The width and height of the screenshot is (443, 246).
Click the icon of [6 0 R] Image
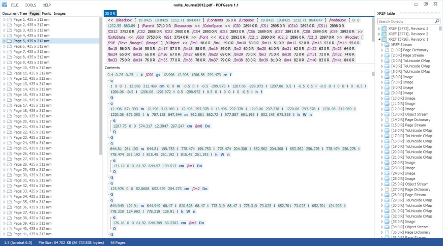(388, 77)
